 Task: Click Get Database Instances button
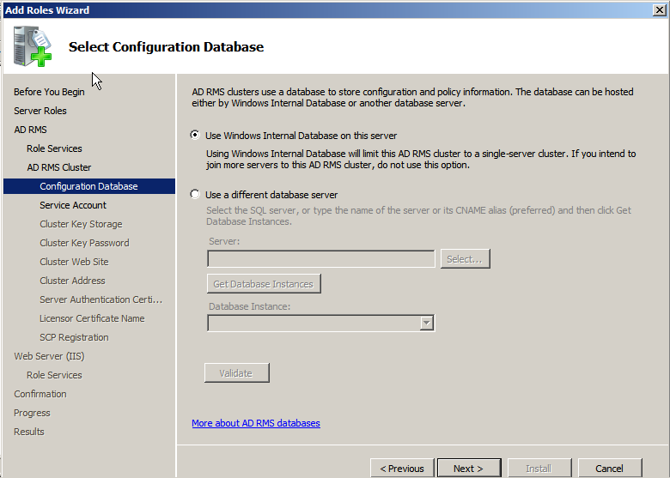264,284
